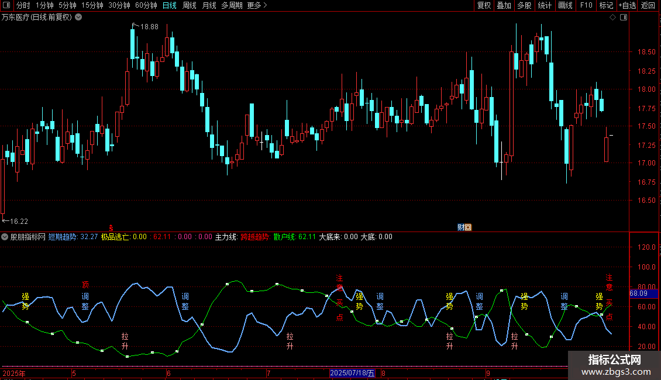This screenshot has height=380, width=661.
Task: Toggle the right side panel icon
Action: (x=624, y=18)
